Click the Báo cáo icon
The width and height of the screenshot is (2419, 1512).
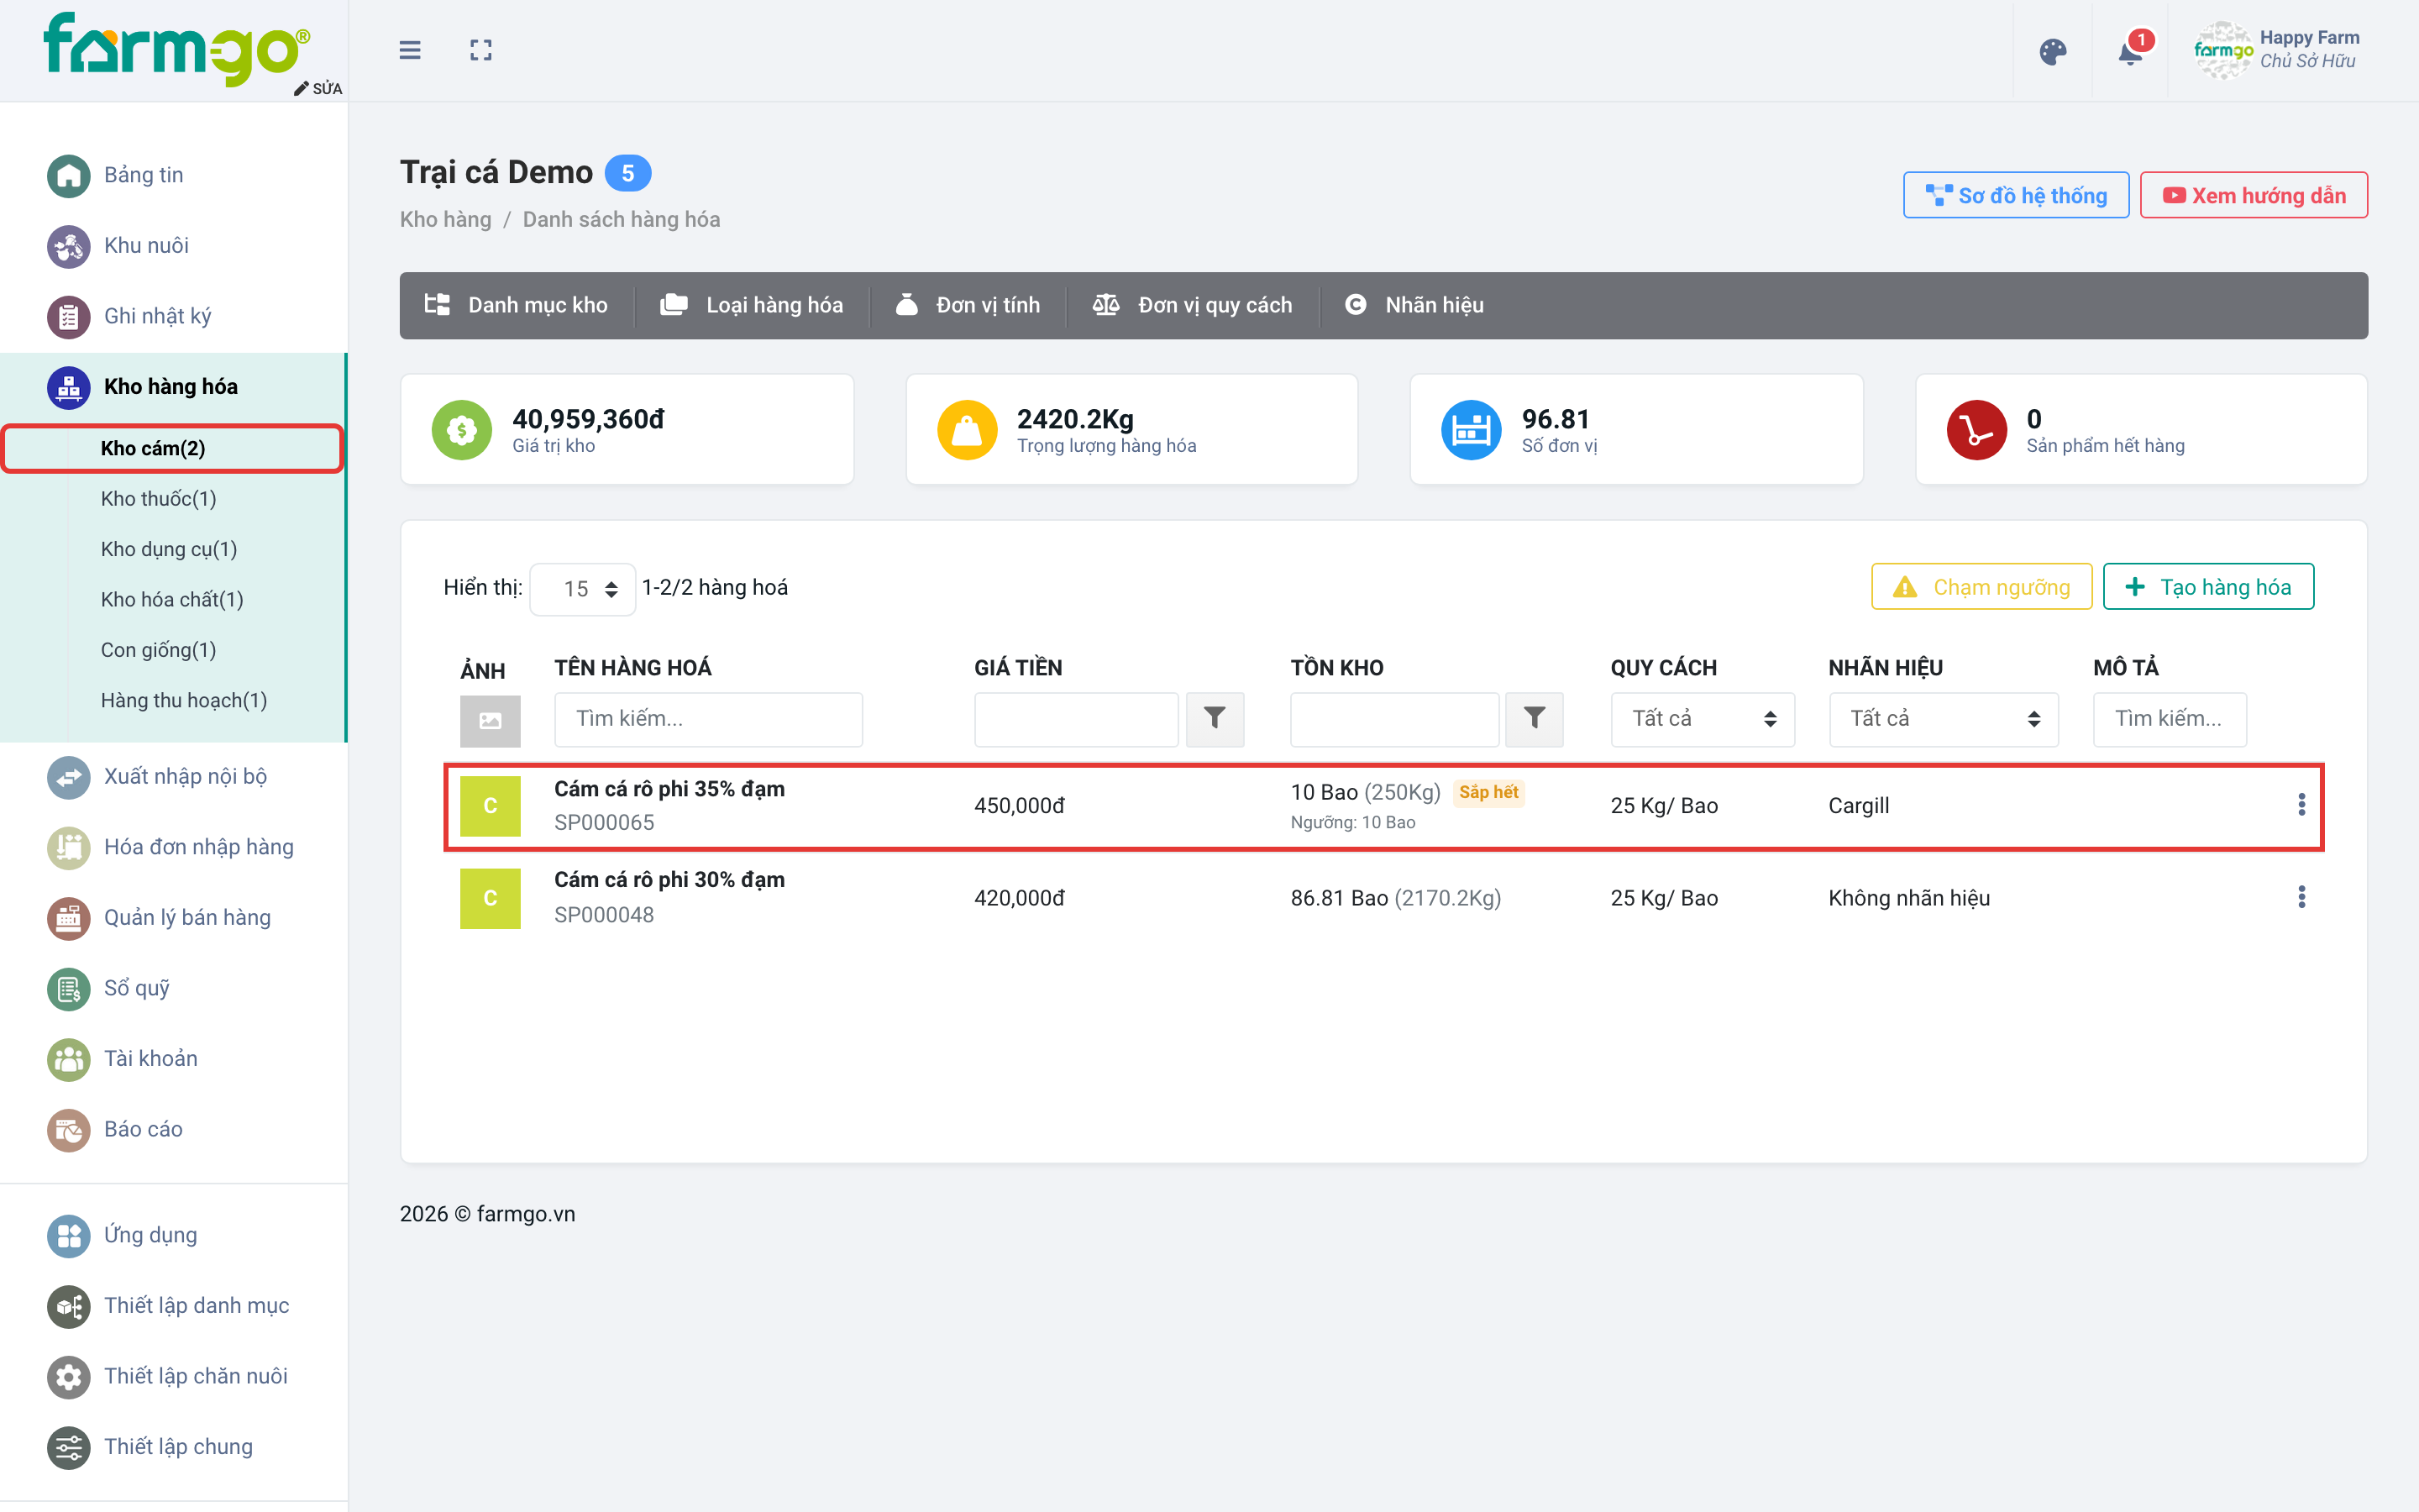click(68, 1130)
